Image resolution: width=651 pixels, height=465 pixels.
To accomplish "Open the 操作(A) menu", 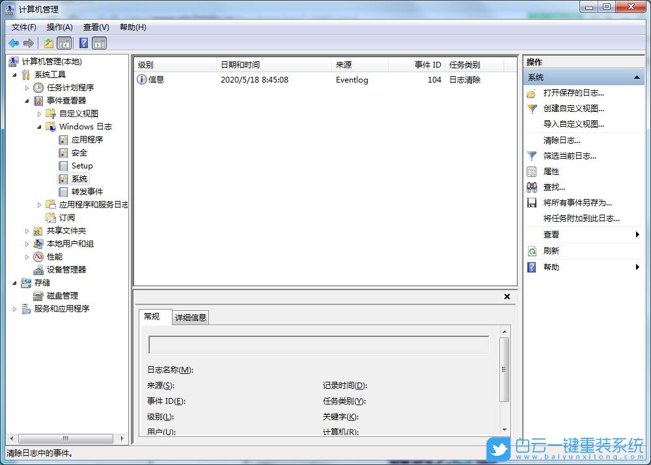I will [x=59, y=27].
